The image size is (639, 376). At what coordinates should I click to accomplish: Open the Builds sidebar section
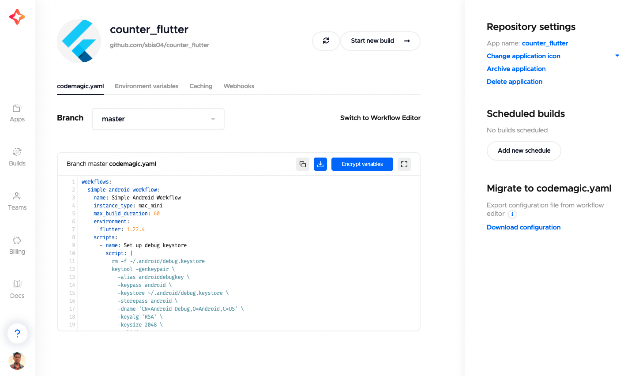(17, 157)
